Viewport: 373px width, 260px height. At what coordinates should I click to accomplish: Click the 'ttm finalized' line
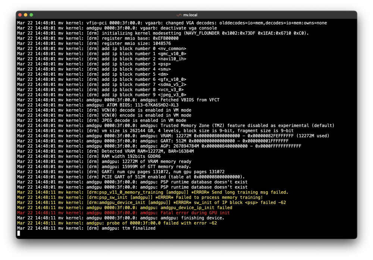pyautogui.click(x=87, y=228)
